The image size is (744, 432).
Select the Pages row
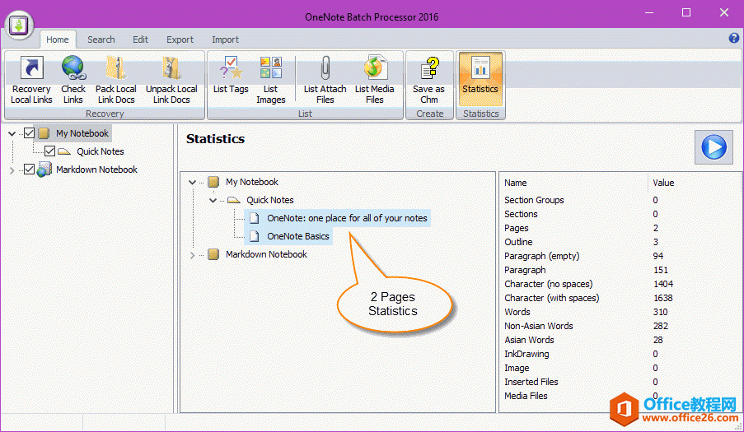click(x=620, y=228)
